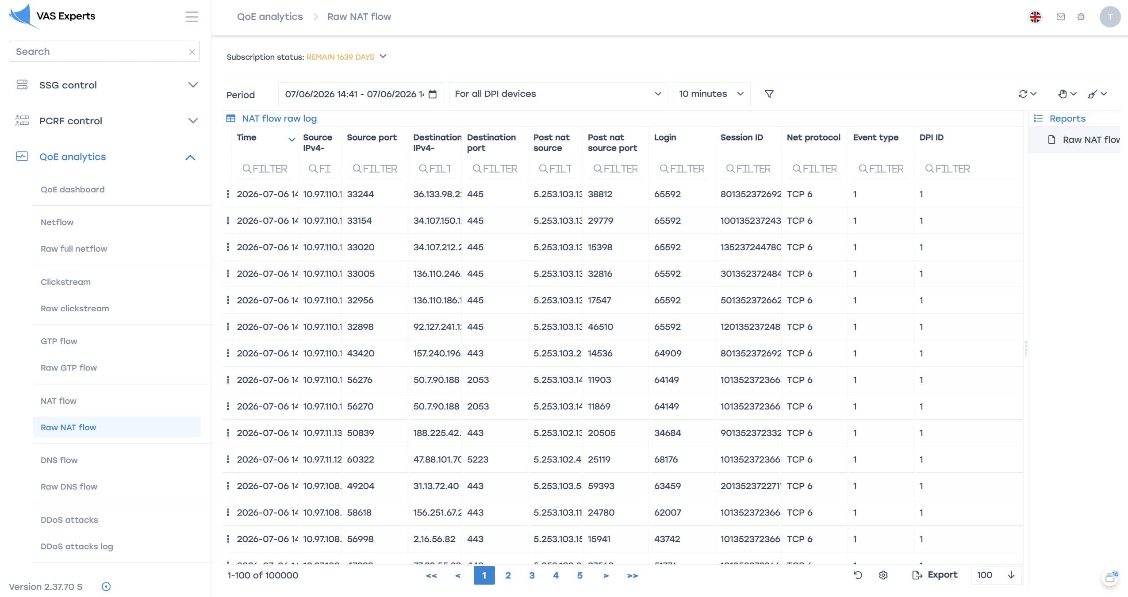
Task: Click NAT flow raw log table icon
Action: point(230,119)
